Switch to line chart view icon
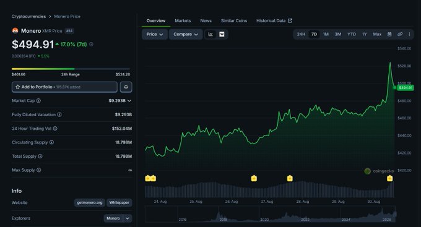The height and width of the screenshot is (227, 421). (x=210, y=35)
